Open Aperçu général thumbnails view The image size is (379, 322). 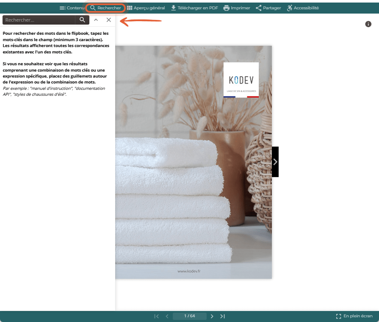pos(146,8)
